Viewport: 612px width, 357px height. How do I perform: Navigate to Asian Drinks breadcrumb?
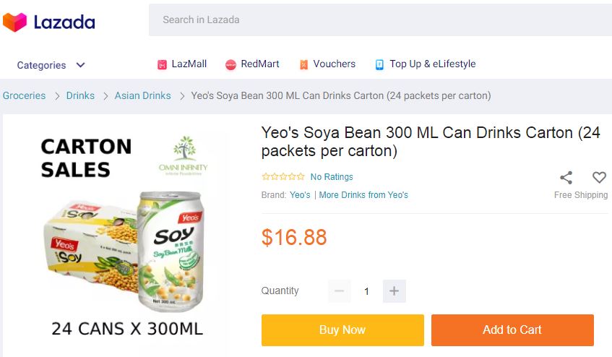coord(142,95)
